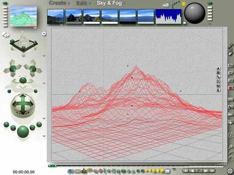The image size is (234, 175).
Task: Open the terrain editor E icon
Action: [x=218, y=90]
